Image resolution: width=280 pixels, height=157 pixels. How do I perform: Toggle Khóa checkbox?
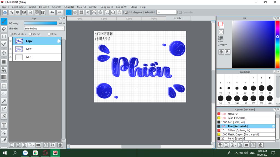click(49, 34)
